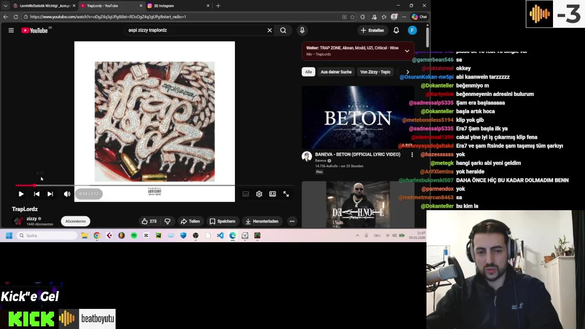The width and height of the screenshot is (585, 329).
Task: Reload the YouTube page
Action: (x=16, y=17)
